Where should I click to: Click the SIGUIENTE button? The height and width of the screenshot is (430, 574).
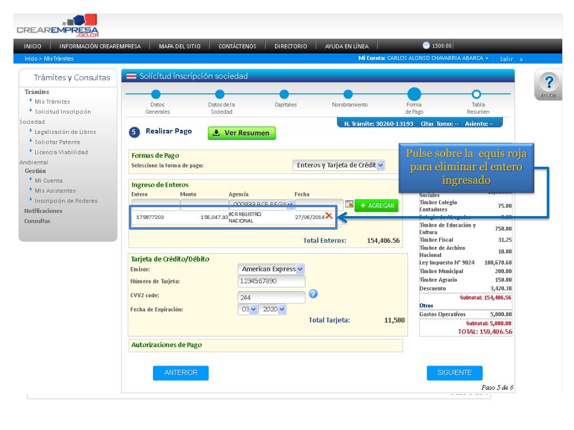point(454,372)
